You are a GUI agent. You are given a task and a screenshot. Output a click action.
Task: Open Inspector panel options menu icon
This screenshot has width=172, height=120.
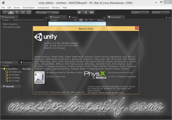coord(170,17)
